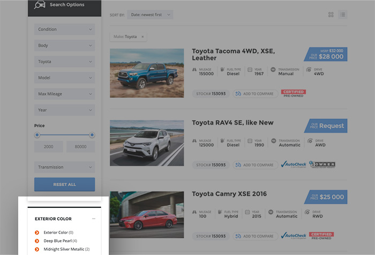Viewport: 375px width, 255px height.
Task: Click the AutoCheck badge on Toyota RAV4
Action: (294, 164)
